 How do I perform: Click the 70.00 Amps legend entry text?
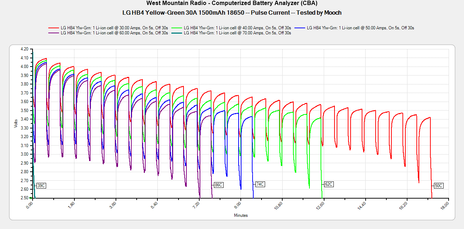pos(237,33)
